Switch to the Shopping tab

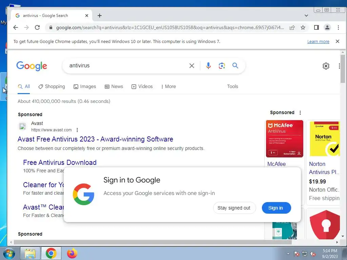click(52, 86)
